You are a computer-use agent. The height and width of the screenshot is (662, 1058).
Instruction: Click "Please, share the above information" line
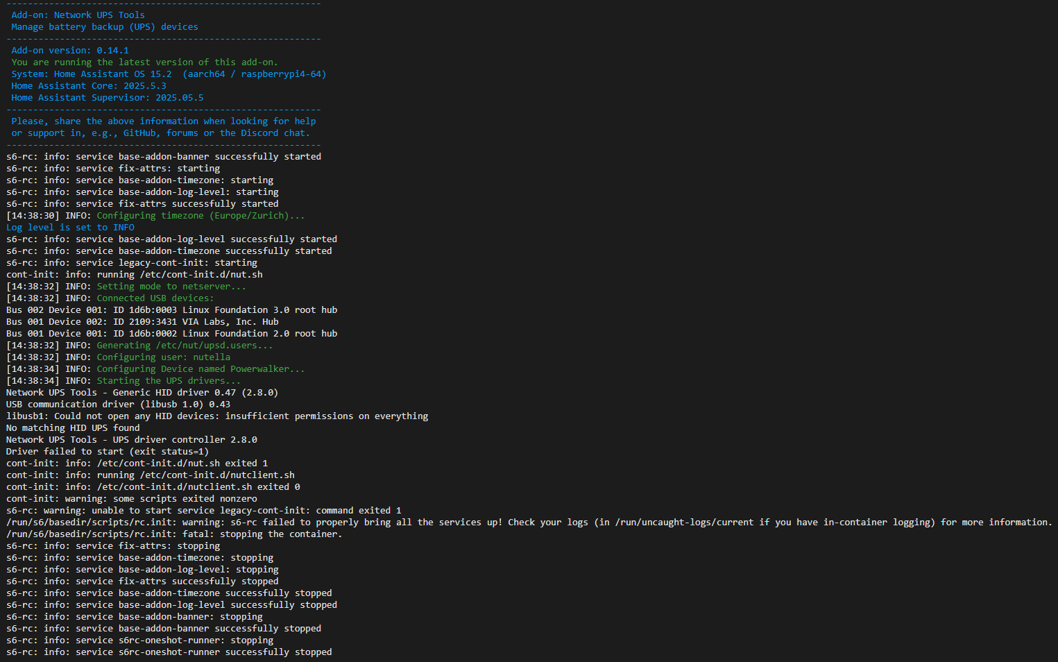[164, 121]
